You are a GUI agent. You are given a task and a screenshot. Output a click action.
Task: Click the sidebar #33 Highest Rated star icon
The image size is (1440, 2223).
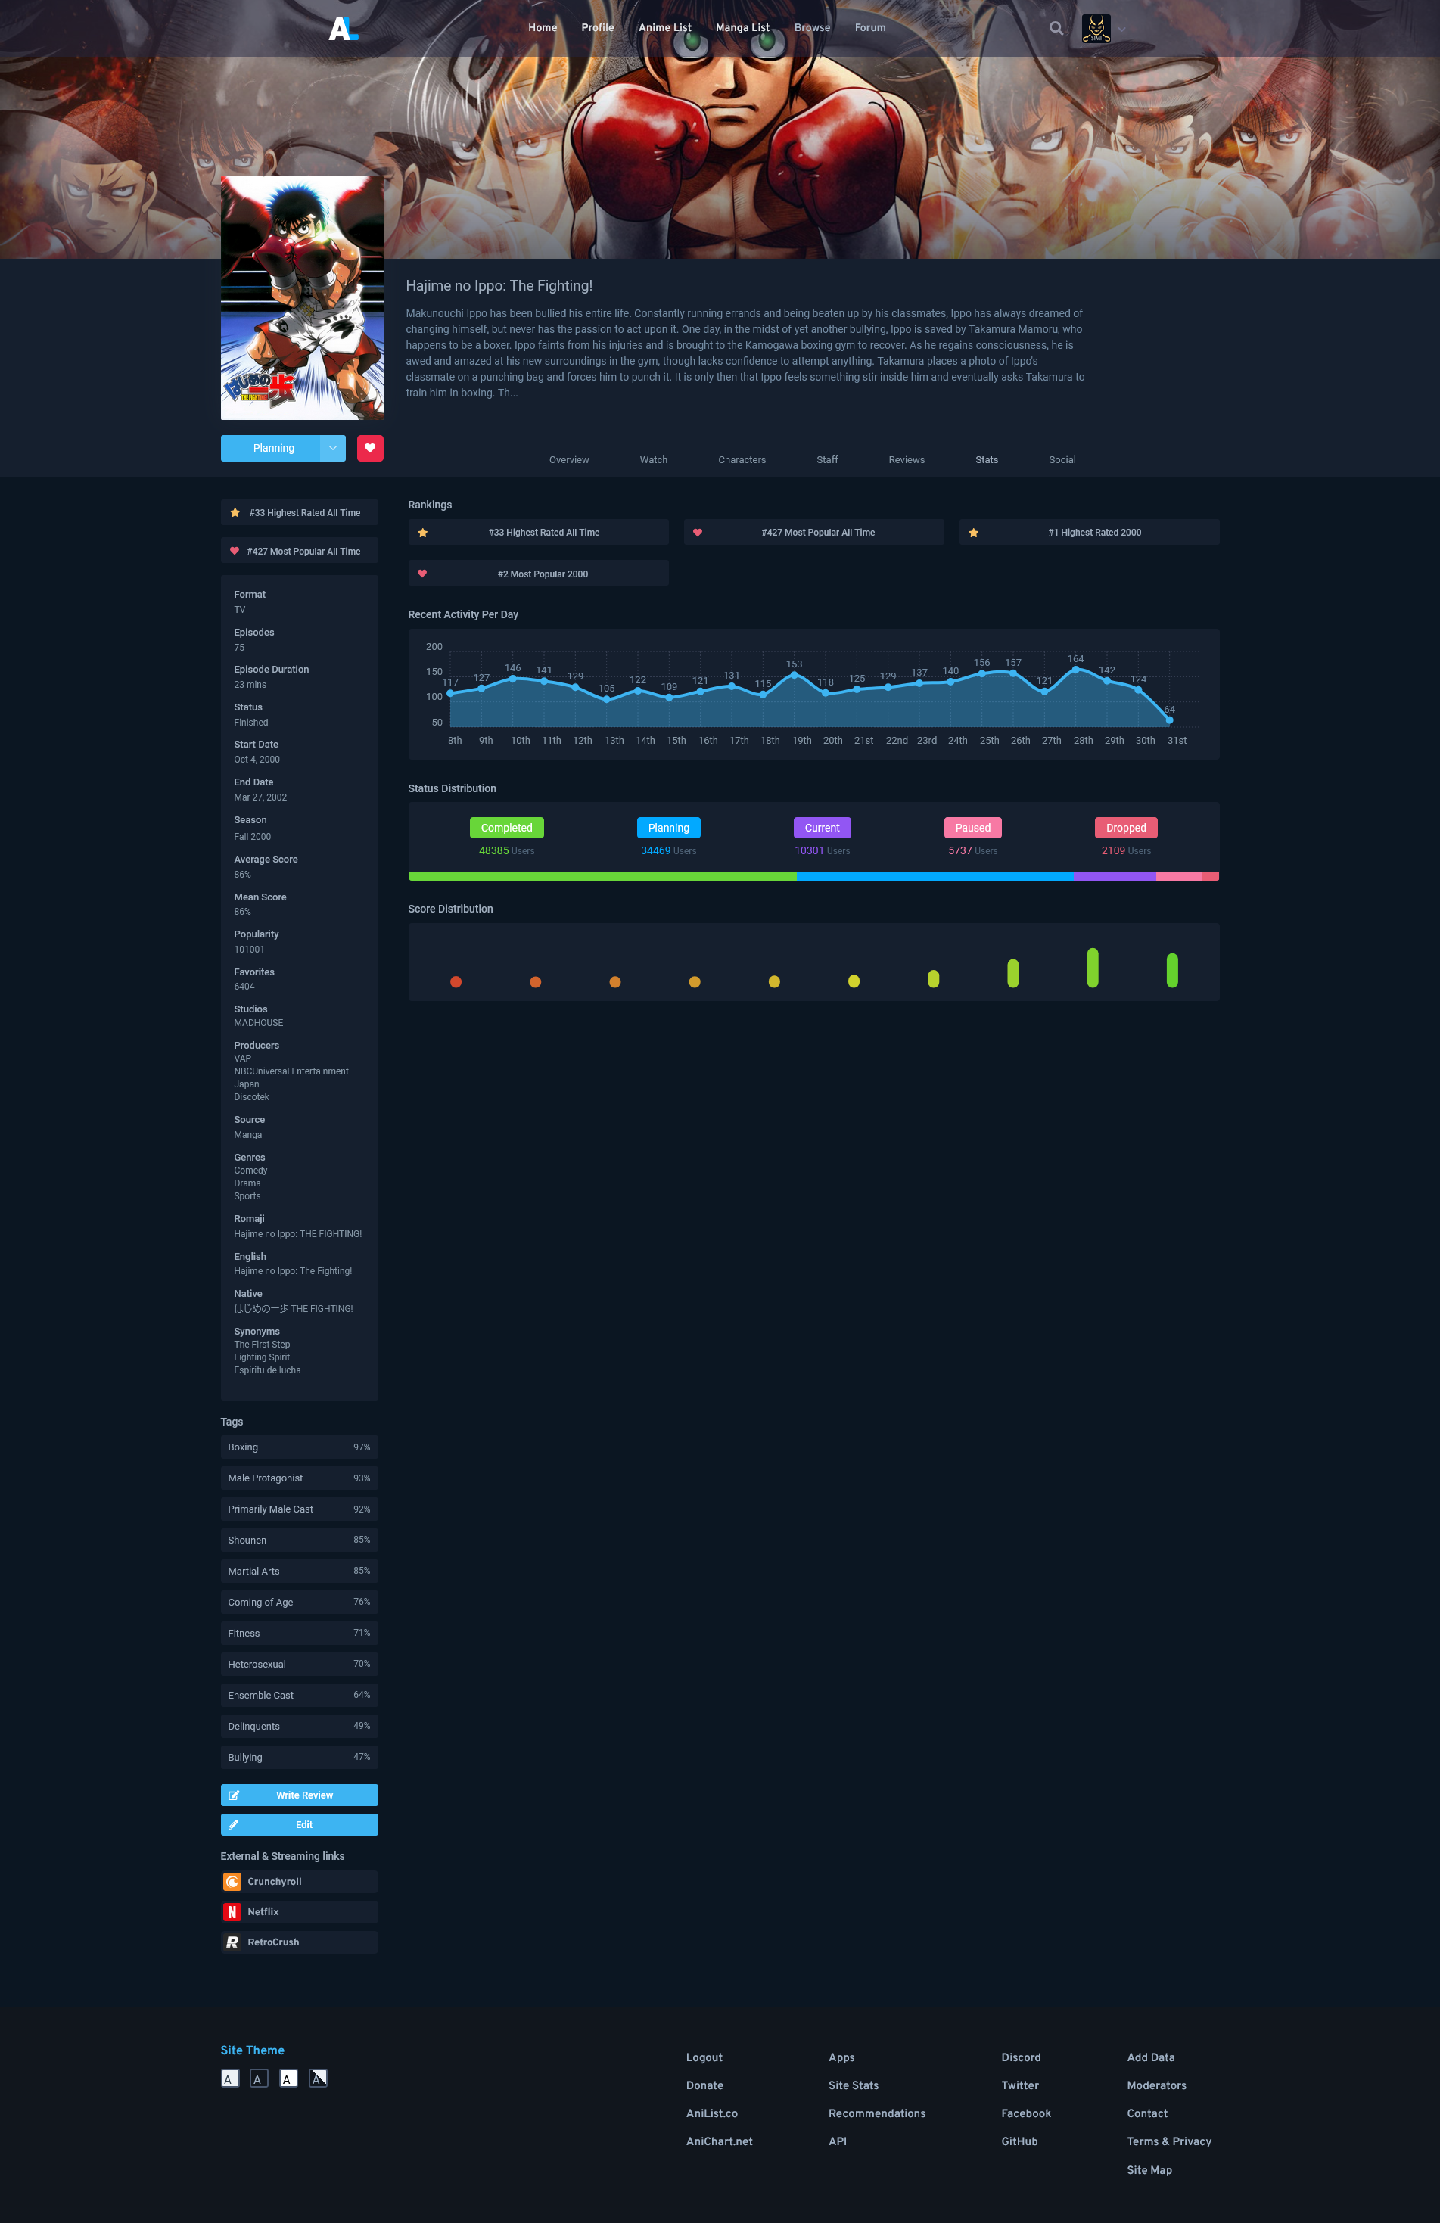pyautogui.click(x=235, y=513)
